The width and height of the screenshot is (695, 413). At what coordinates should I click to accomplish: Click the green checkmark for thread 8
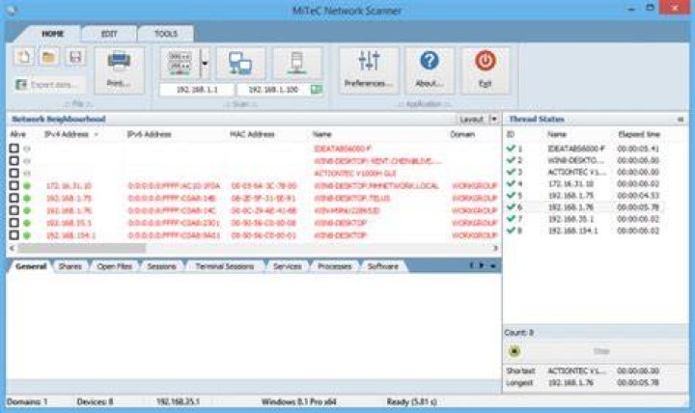coord(511,230)
